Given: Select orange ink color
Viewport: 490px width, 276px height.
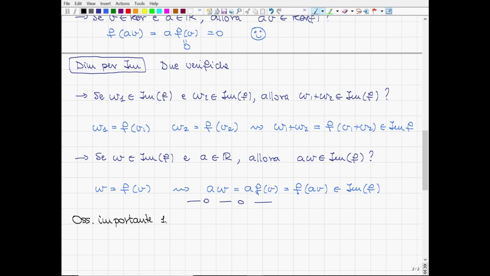Looking at the screenshot, I should coord(136,11).
